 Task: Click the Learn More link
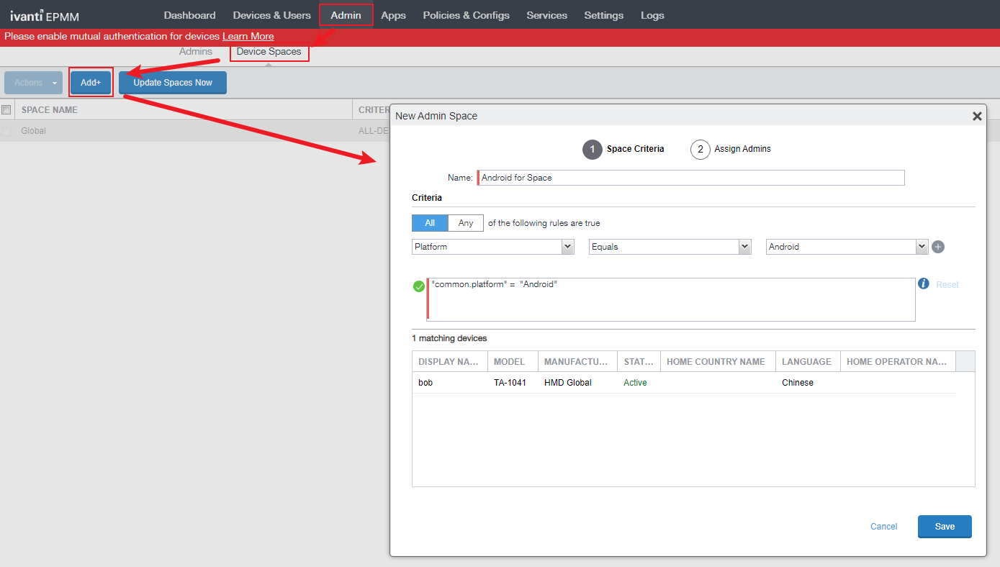tap(248, 37)
